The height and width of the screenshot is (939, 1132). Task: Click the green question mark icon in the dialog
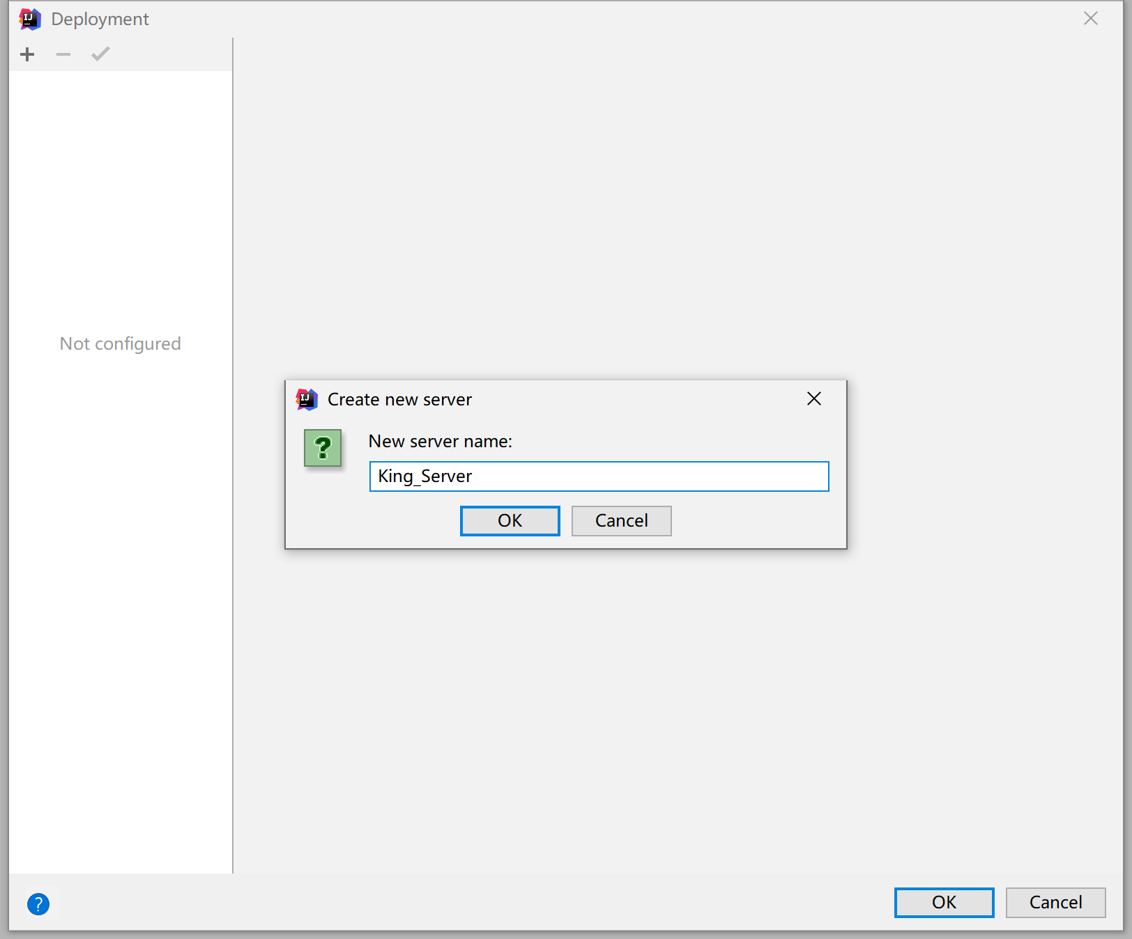click(x=322, y=449)
